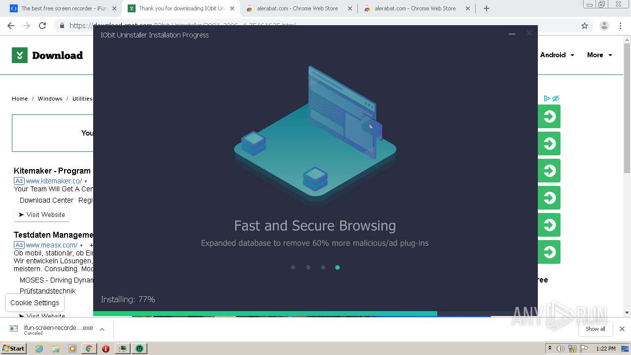Switch to the first alerabat.com Web Store tab

[x=299, y=8]
